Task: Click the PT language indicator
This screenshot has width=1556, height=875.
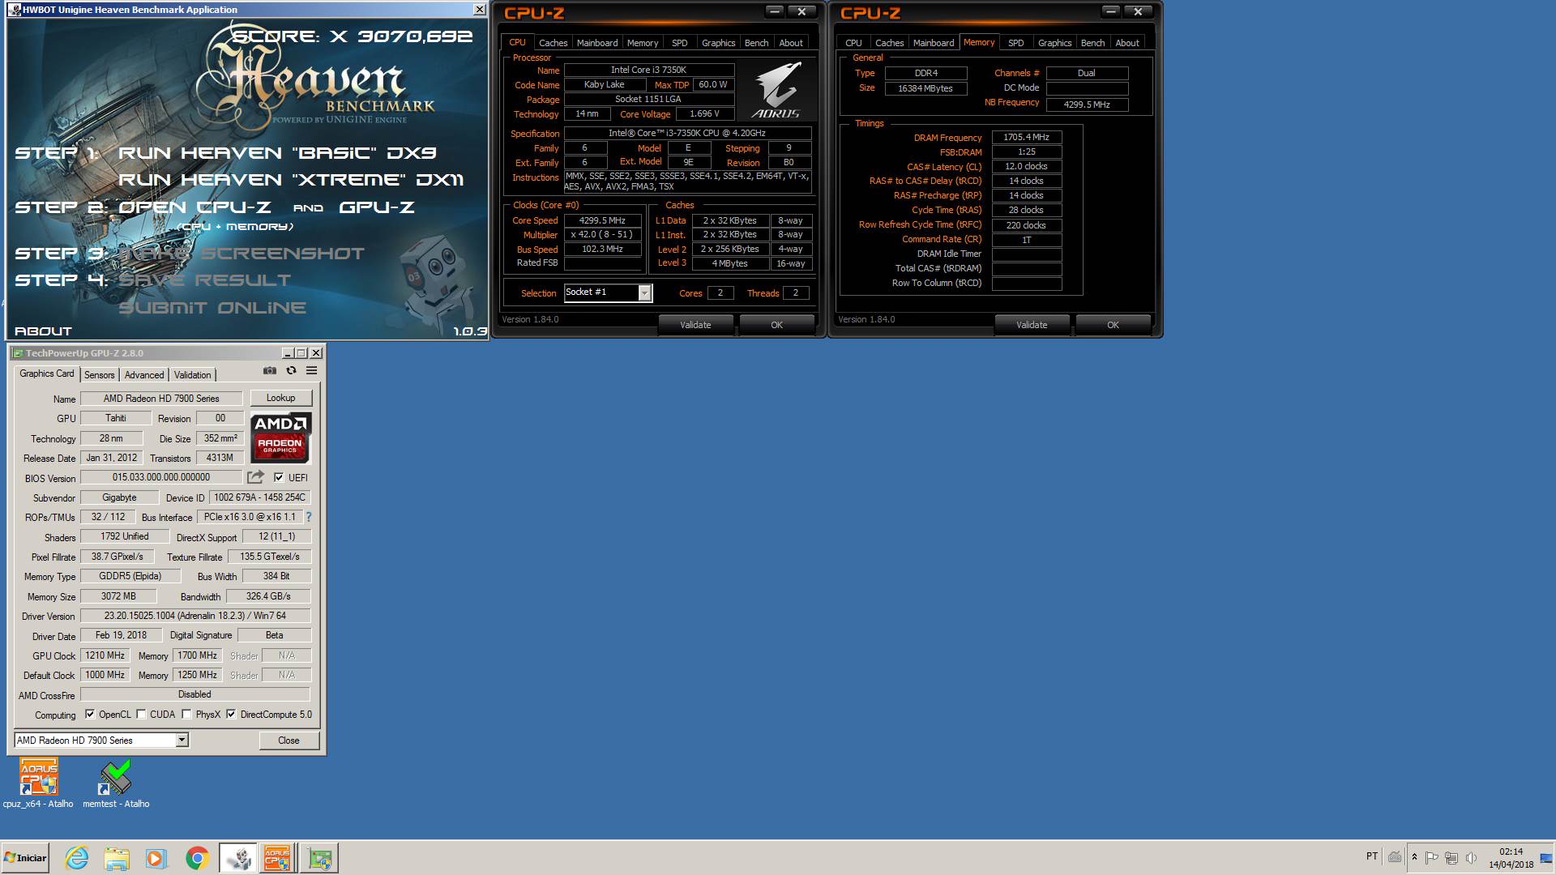Action: click(1372, 856)
